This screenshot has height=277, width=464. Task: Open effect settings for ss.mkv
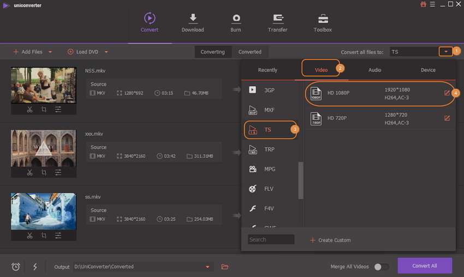(x=58, y=236)
